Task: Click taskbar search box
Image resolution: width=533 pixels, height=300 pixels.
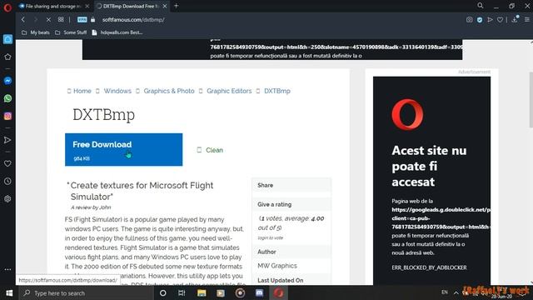Action: [87, 292]
